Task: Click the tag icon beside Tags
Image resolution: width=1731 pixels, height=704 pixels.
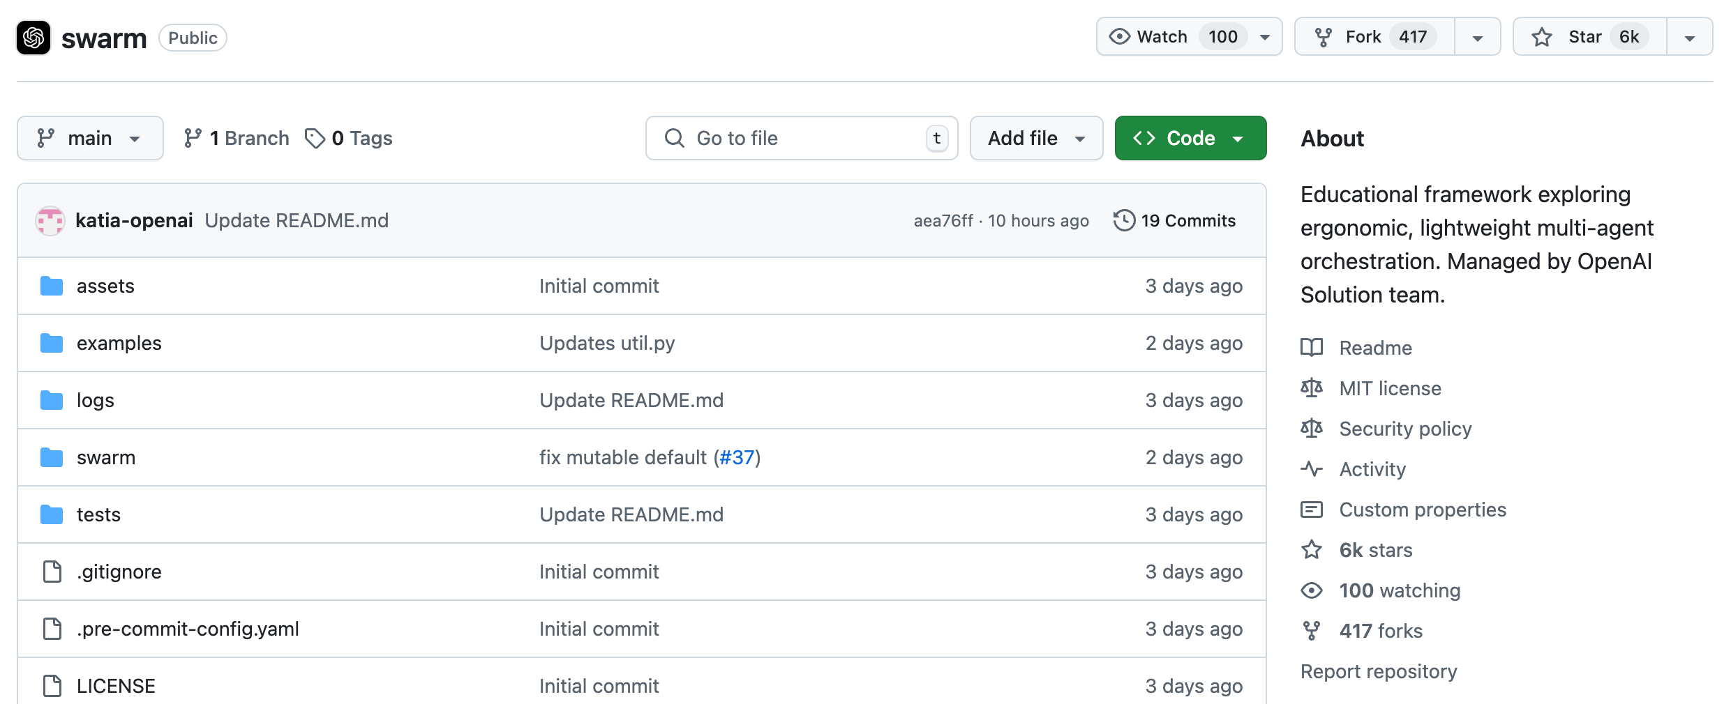Action: (315, 138)
